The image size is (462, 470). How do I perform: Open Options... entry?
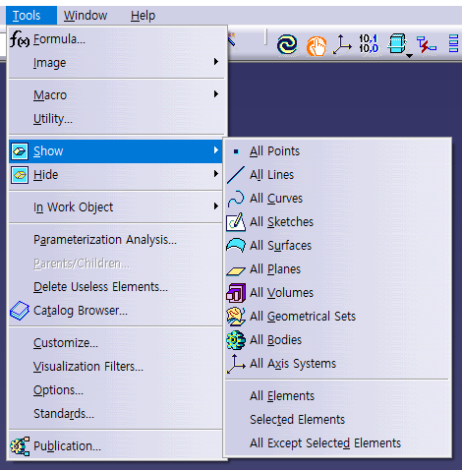pyautogui.click(x=117, y=390)
